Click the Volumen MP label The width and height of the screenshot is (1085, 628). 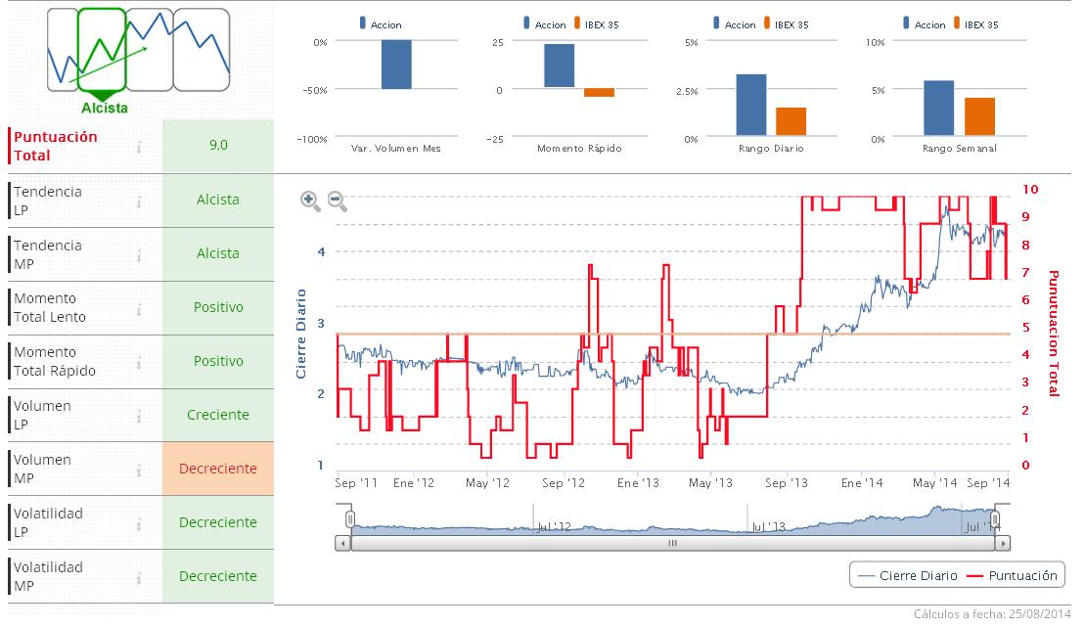point(41,469)
